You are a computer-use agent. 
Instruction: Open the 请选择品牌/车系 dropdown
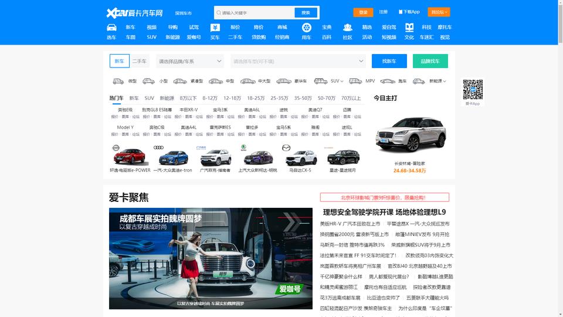(190, 61)
